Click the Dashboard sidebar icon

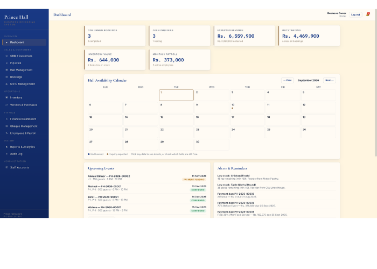click(6, 43)
